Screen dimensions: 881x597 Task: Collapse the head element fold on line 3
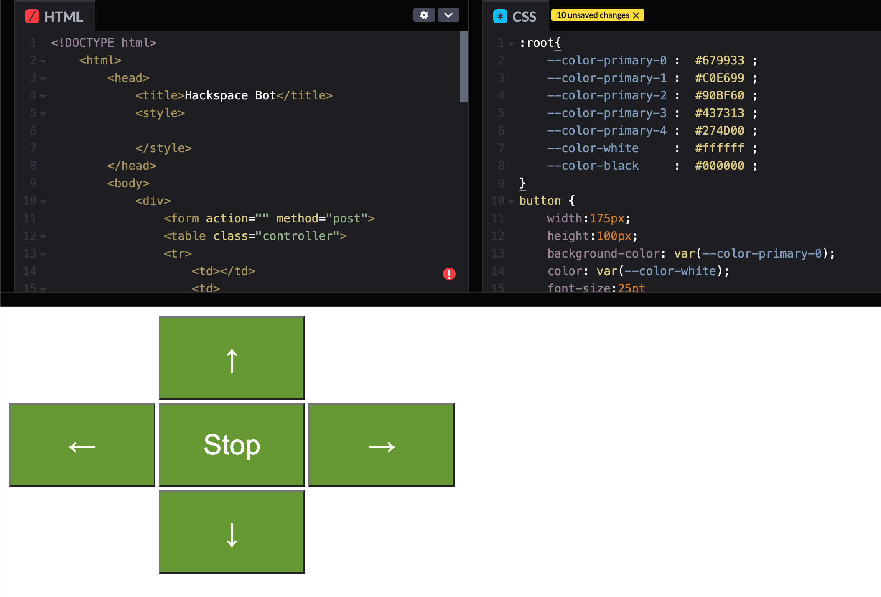point(43,78)
